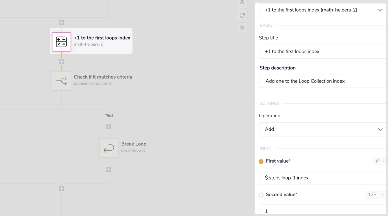Select the boolean condition branch icon
388x216 pixels.
point(61,81)
